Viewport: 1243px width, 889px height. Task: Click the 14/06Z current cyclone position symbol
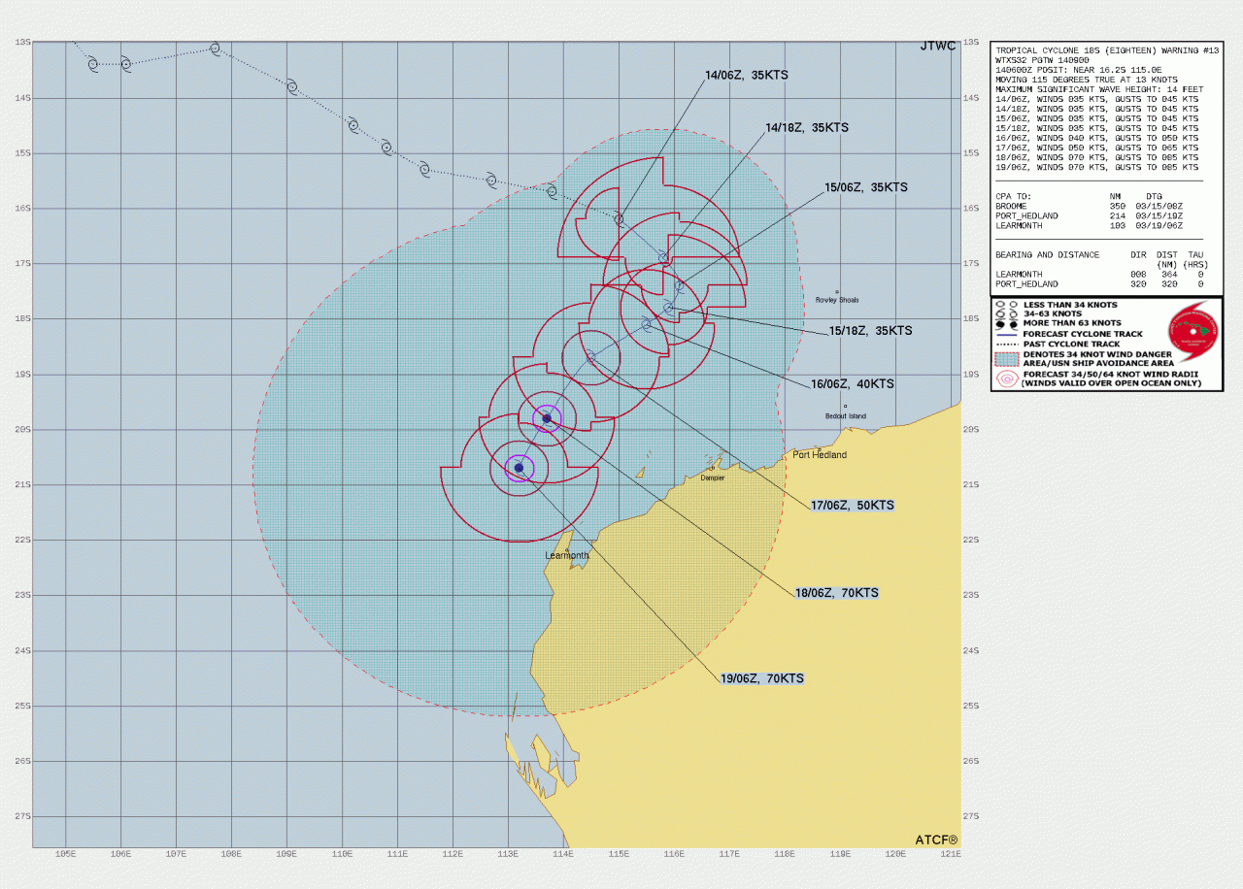pos(619,219)
